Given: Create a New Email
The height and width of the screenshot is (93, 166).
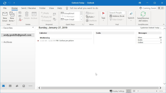Looking at the screenshot, I should 5,17.
